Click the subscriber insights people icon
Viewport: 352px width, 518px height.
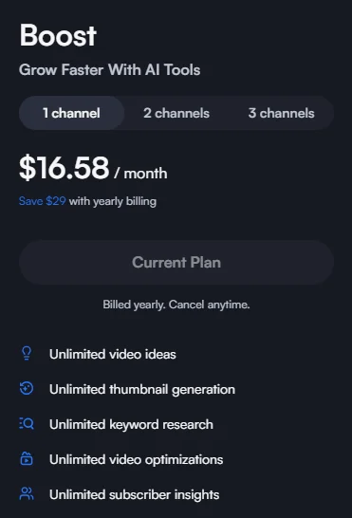(x=27, y=494)
